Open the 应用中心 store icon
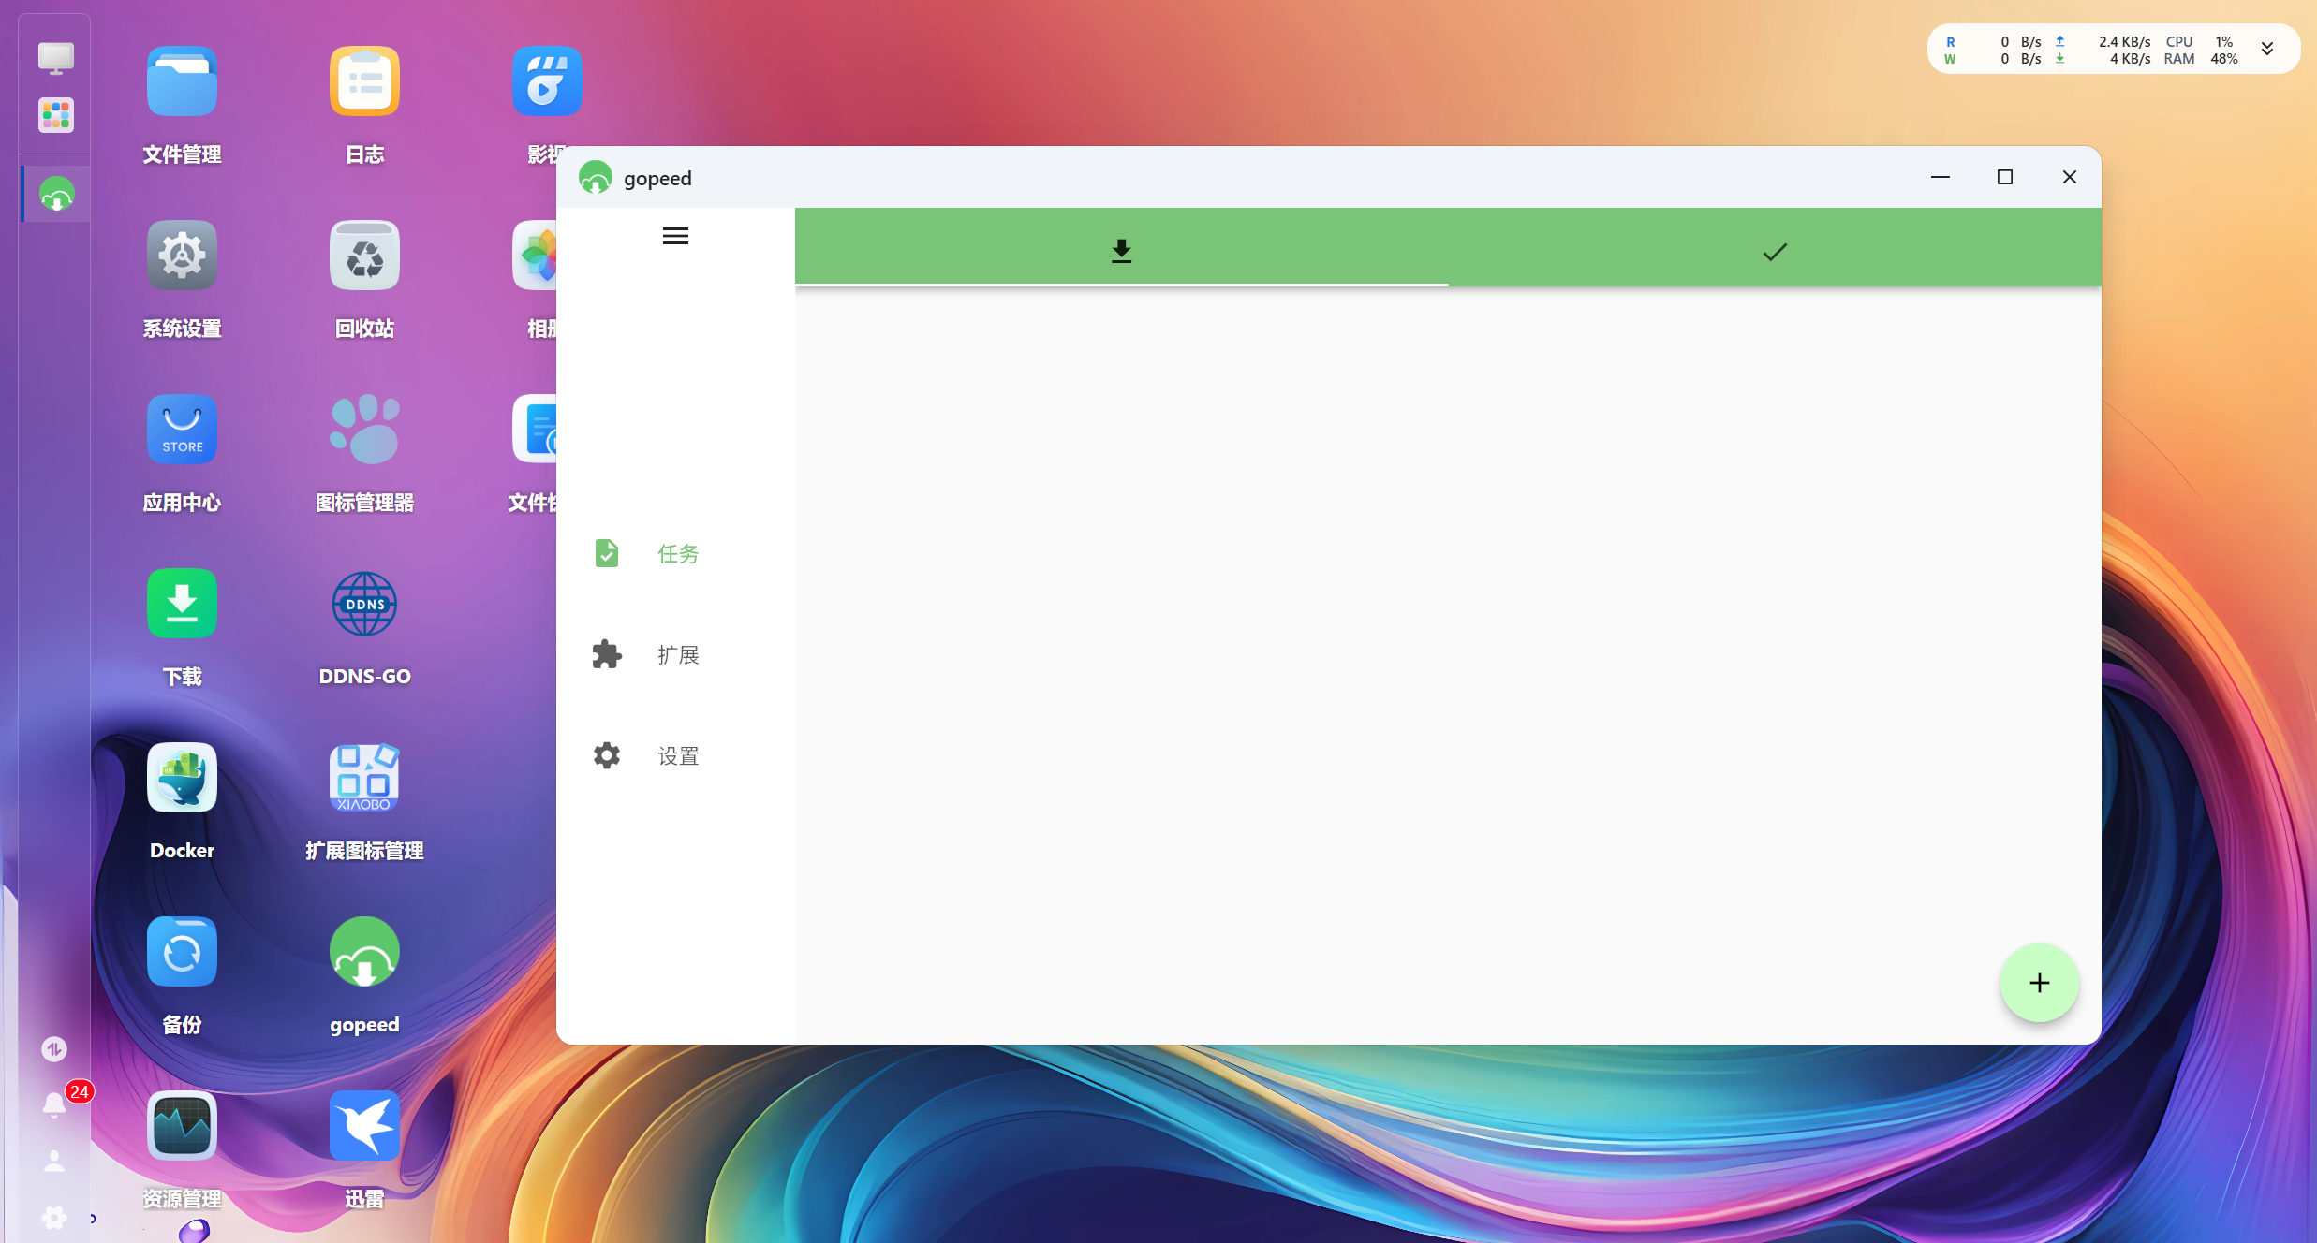Viewport: 2317px width, 1243px height. point(182,431)
